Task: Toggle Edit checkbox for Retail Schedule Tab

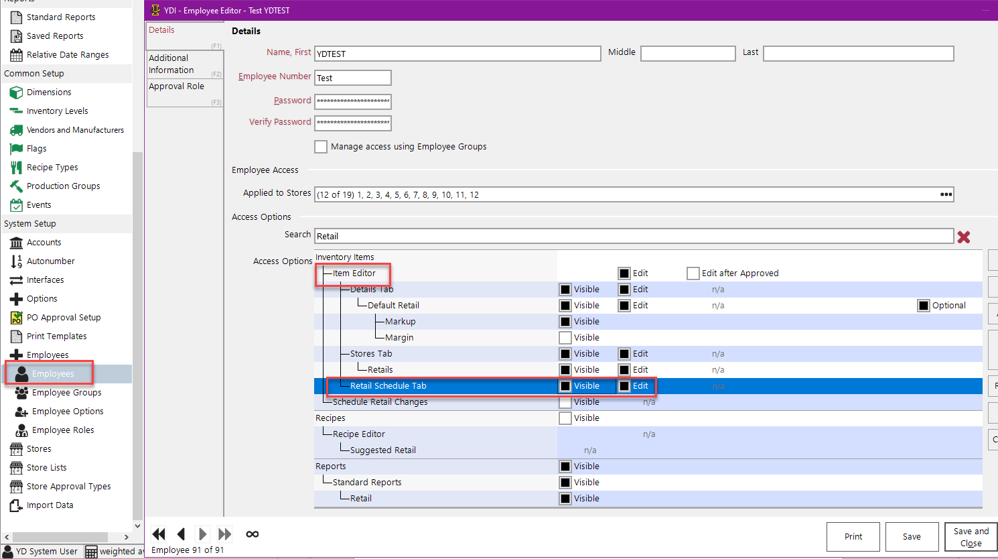Action: pos(624,386)
